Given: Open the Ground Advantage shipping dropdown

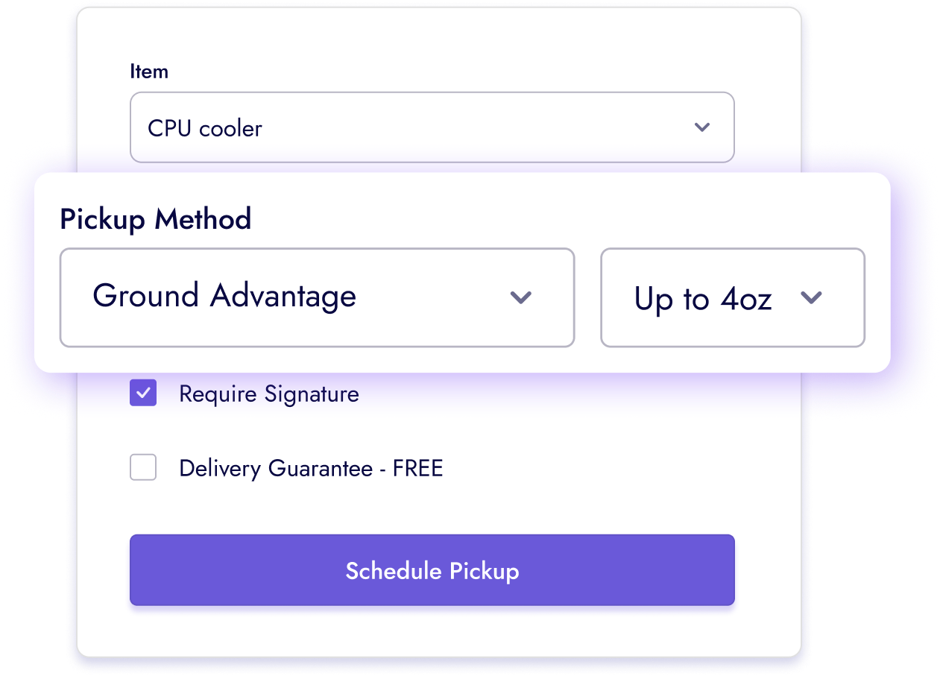Looking at the screenshot, I should click(x=317, y=298).
